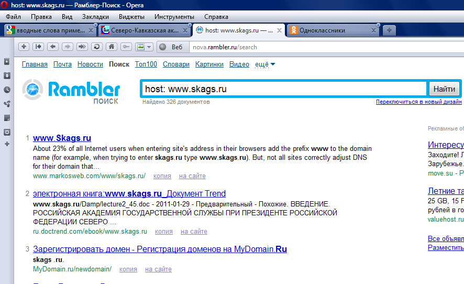Open копия link for markosweb result

162,176
